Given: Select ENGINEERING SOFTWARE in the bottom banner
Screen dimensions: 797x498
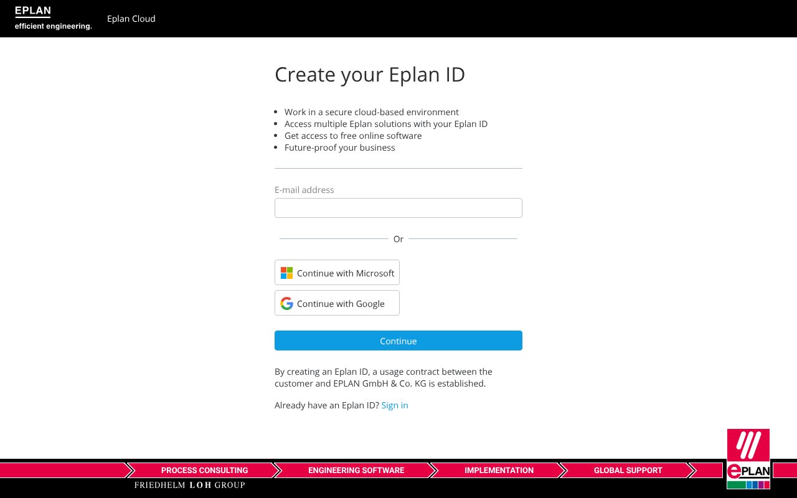Looking at the screenshot, I should coord(356,470).
